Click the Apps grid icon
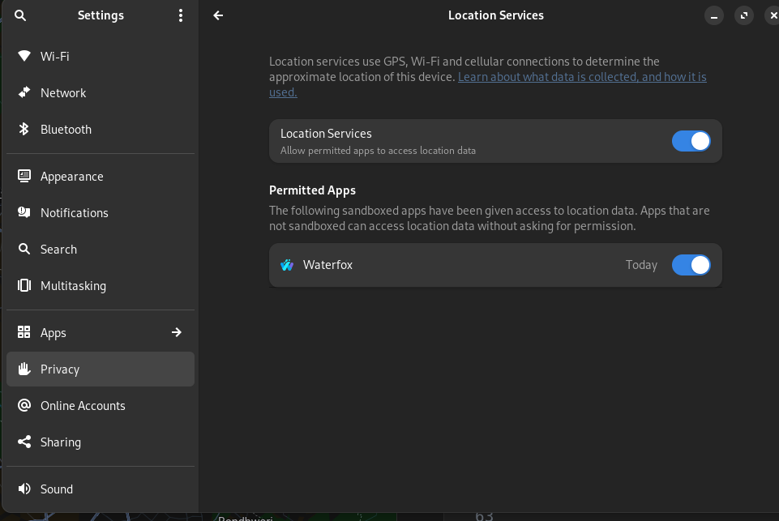The width and height of the screenshot is (779, 521). click(24, 331)
